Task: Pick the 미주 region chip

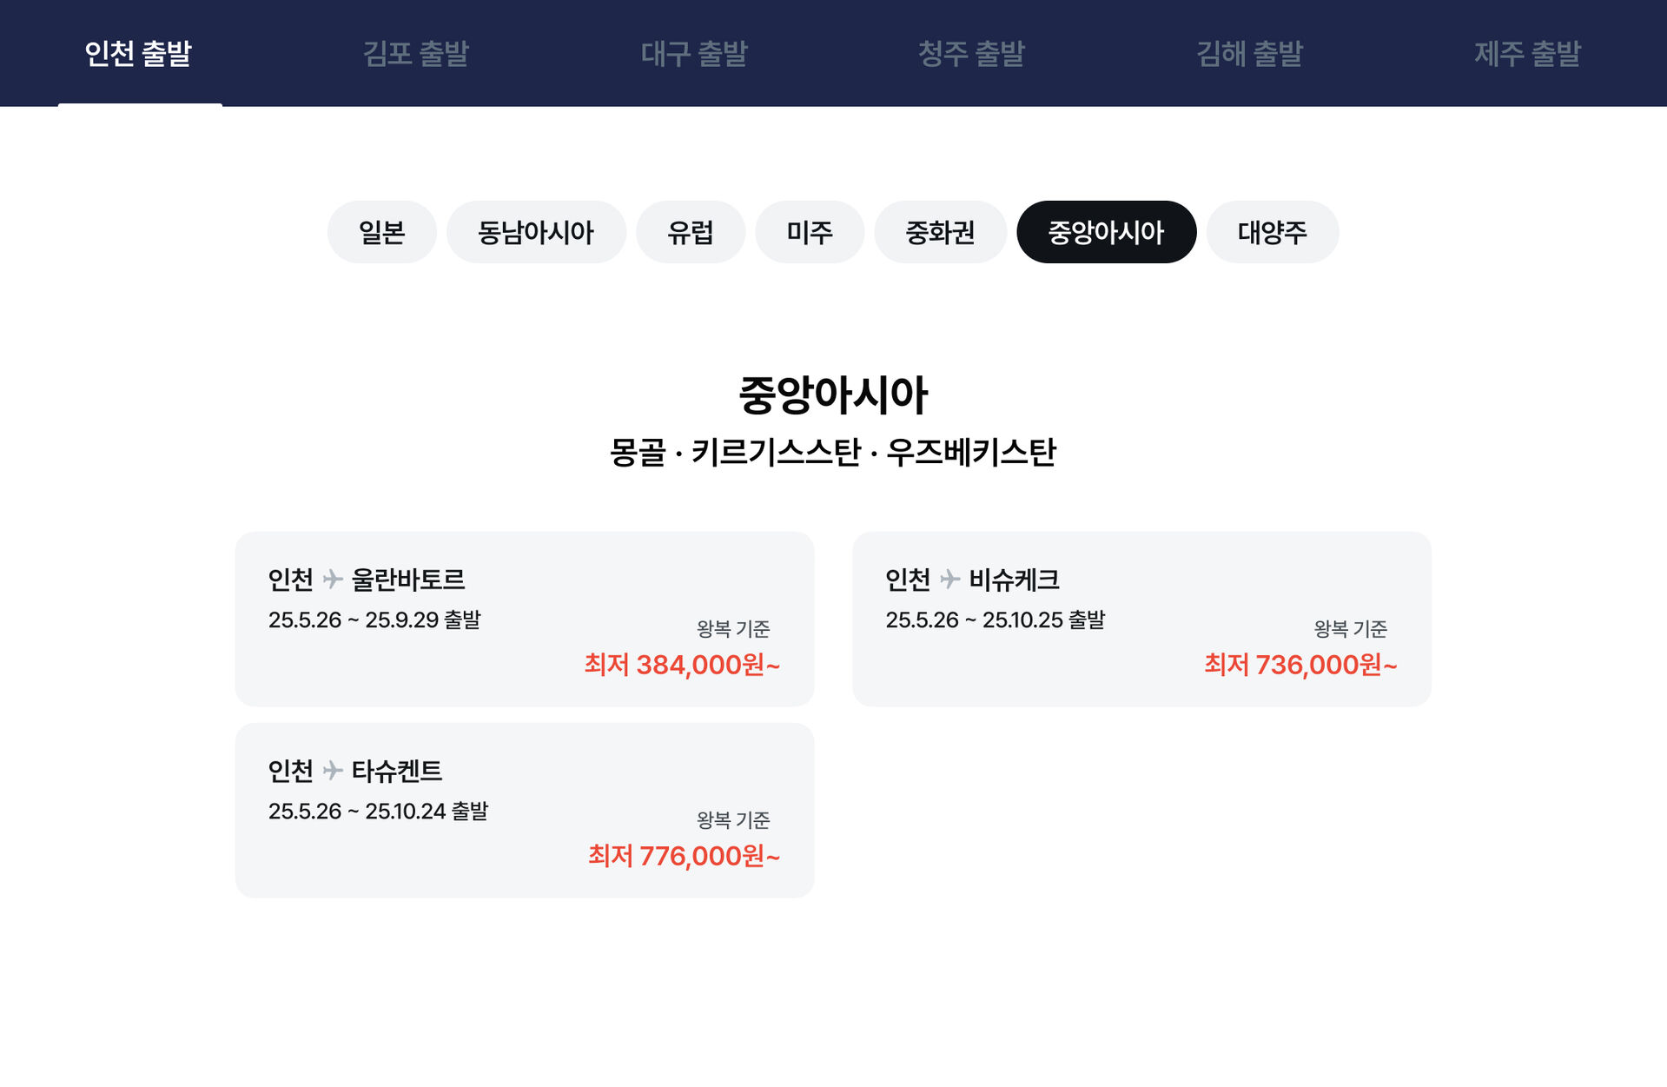Action: coord(810,232)
